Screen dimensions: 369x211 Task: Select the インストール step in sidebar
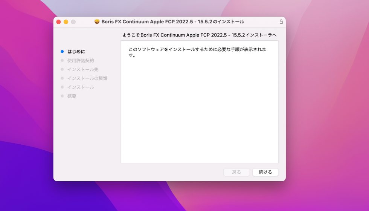click(81, 87)
